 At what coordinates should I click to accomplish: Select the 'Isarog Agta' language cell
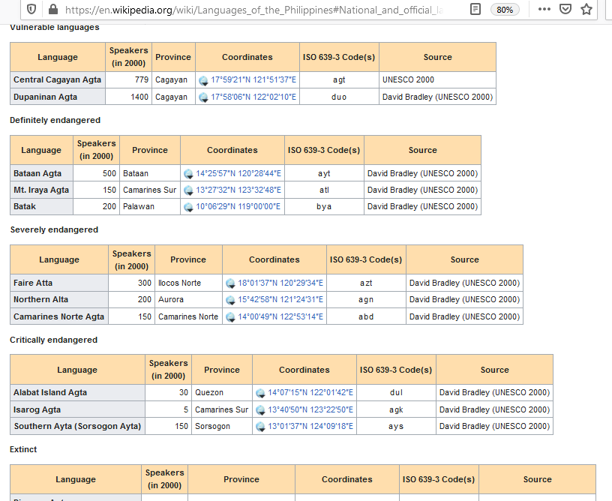(x=77, y=409)
